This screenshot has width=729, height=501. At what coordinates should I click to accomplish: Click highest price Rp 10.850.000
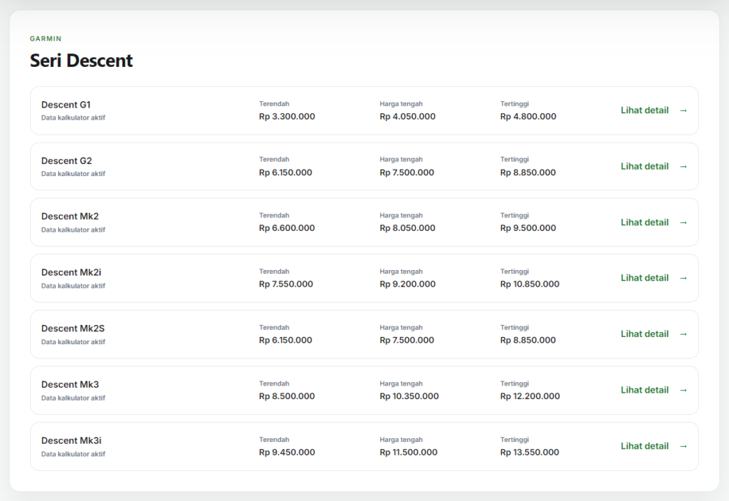click(530, 284)
